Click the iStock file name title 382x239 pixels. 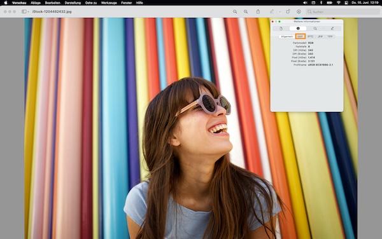point(52,11)
